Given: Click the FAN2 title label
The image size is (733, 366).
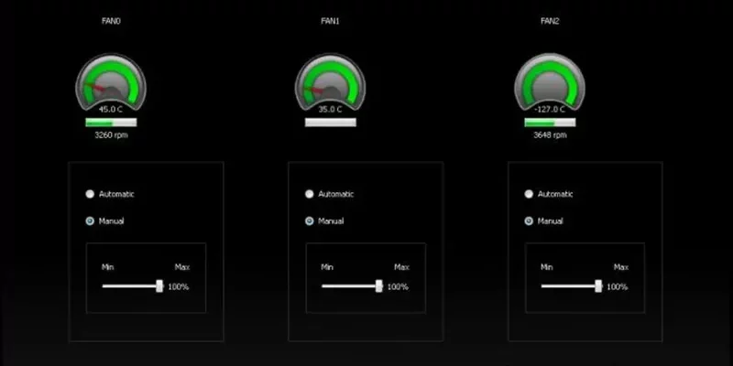Looking at the screenshot, I should click(550, 21).
